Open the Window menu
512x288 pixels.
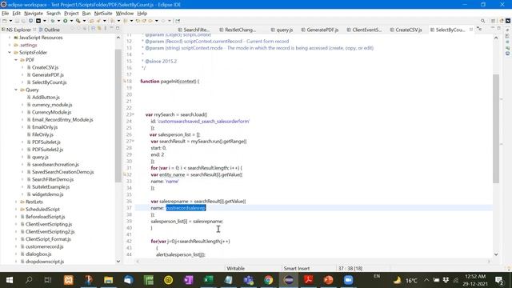pyautogui.click(x=125, y=14)
